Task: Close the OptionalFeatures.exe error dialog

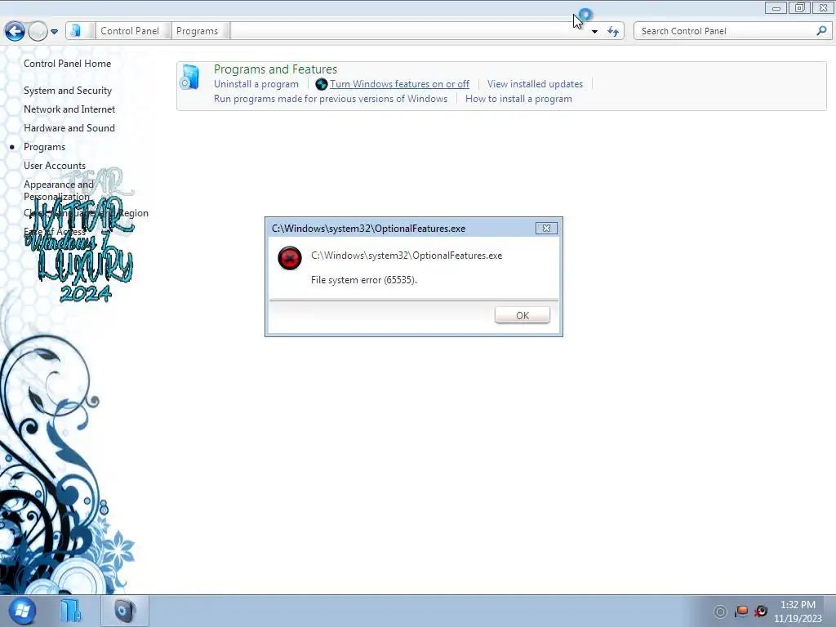Action: (546, 229)
